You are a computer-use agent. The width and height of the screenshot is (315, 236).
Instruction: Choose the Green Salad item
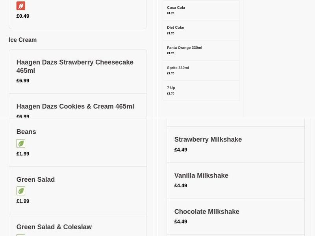click(x=35, y=180)
